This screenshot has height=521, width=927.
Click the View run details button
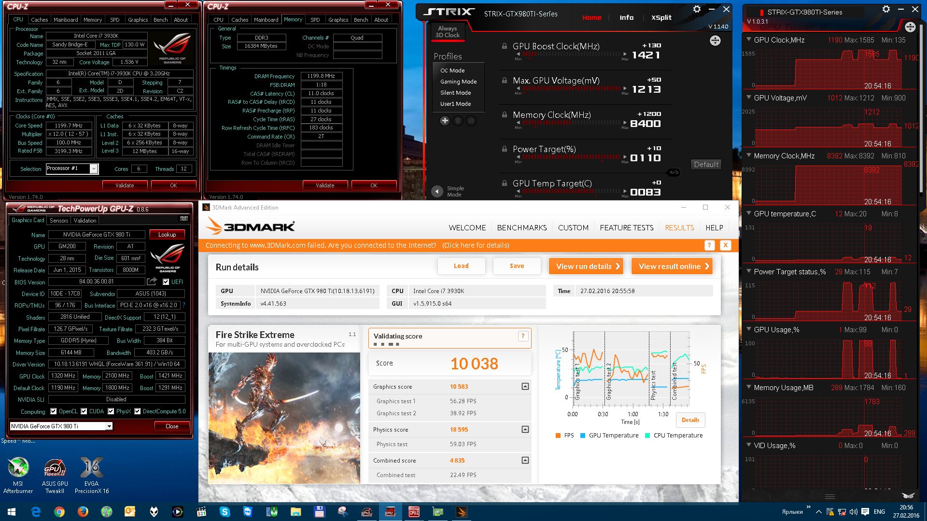[x=586, y=266]
